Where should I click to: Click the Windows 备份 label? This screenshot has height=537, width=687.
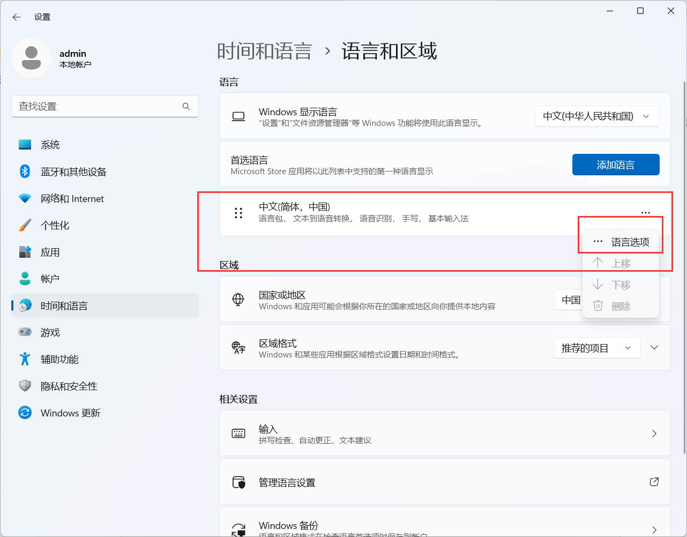288,525
